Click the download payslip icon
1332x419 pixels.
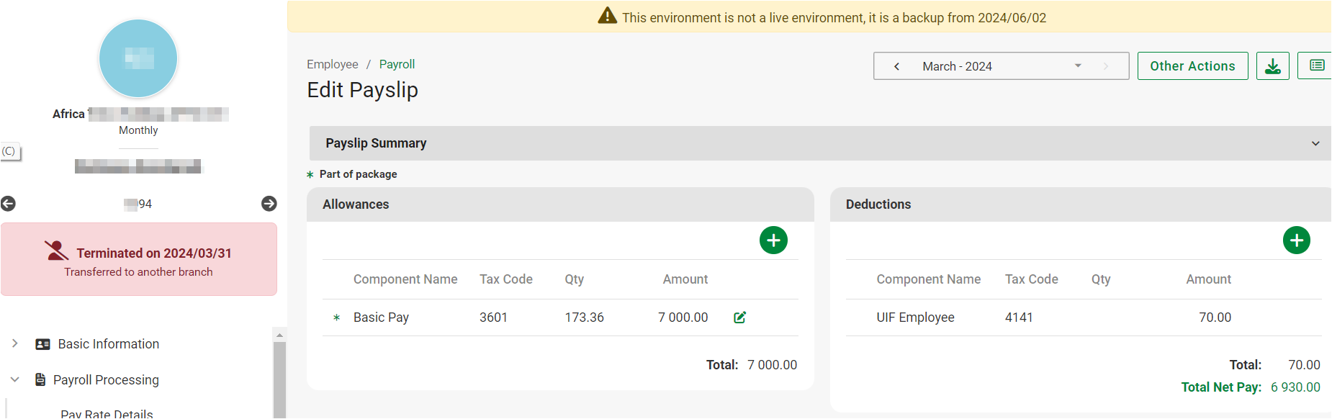click(x=1272, y=66)
